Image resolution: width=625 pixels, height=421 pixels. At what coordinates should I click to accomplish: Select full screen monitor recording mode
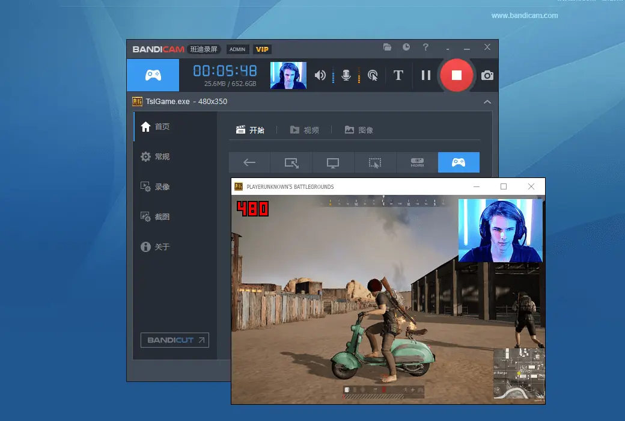pos(333,162)
